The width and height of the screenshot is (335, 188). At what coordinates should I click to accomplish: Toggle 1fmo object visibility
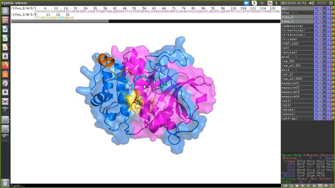[x=298, y=13]
